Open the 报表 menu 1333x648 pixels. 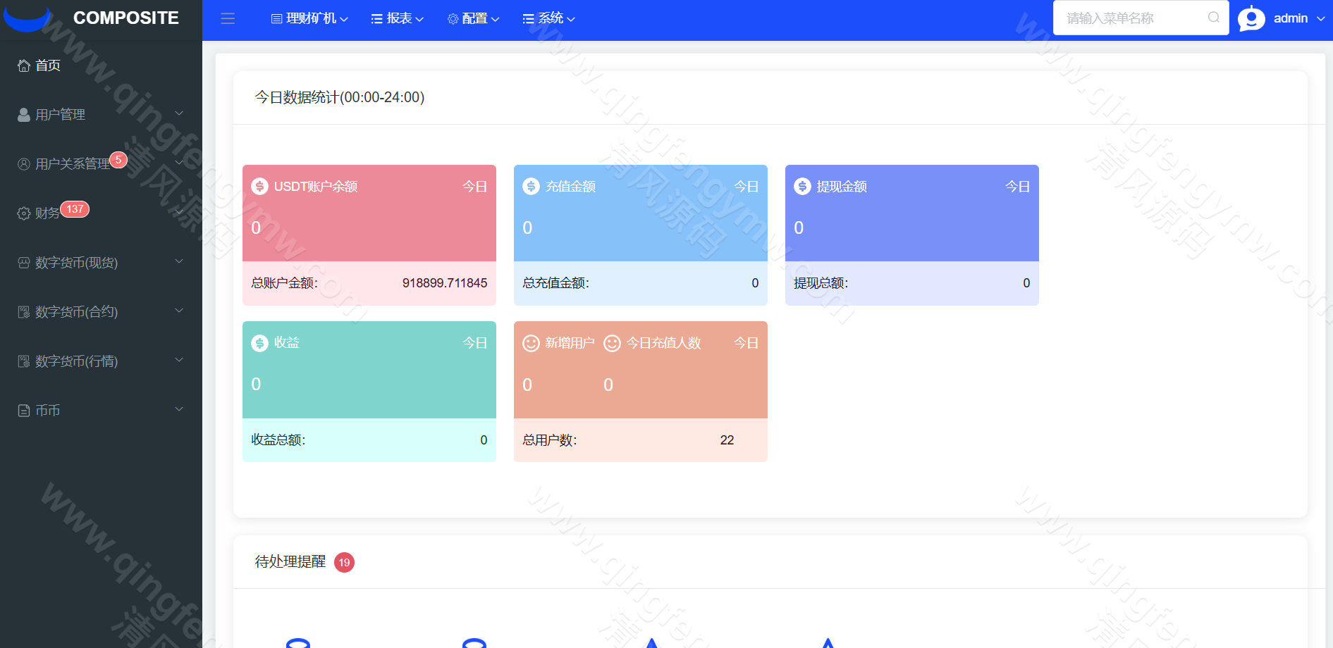point(397,18)
